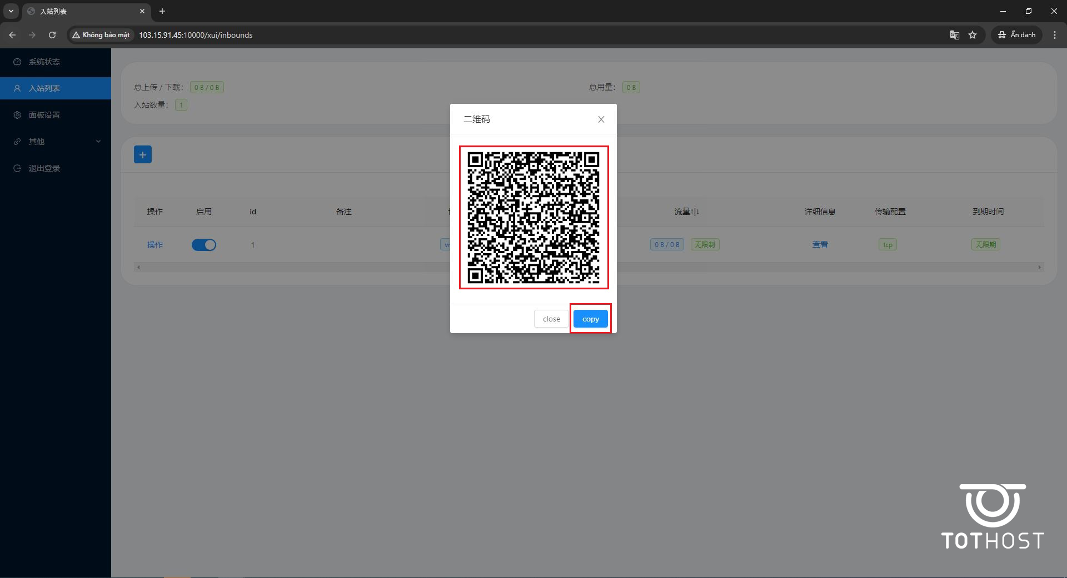Viewport: 1067px width, 578px height.
Task: Click the Ẩn danh incognito profile badge
Action: pyautogui.click(x=1016, y=34)
